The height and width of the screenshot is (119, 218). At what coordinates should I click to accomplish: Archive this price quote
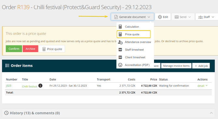coord(30,49)
